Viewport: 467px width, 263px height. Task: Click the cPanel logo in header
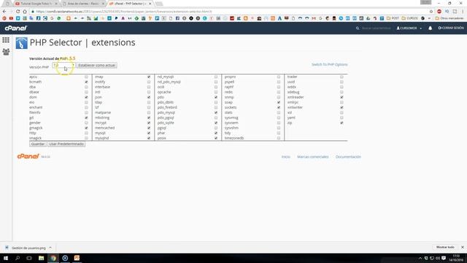tap(15, 28)
